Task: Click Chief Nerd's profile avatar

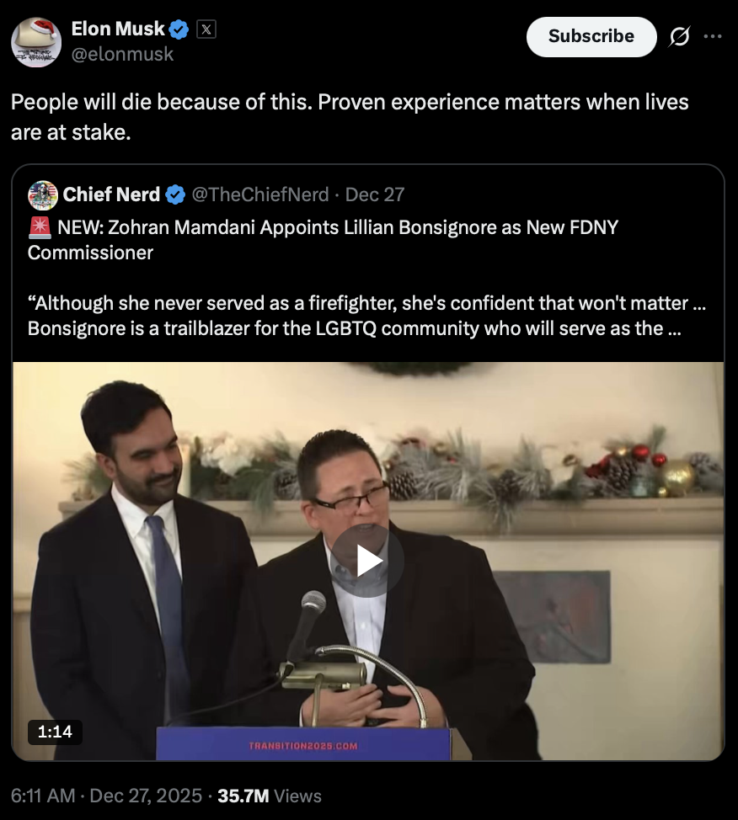Action: [x=43, y=195]
